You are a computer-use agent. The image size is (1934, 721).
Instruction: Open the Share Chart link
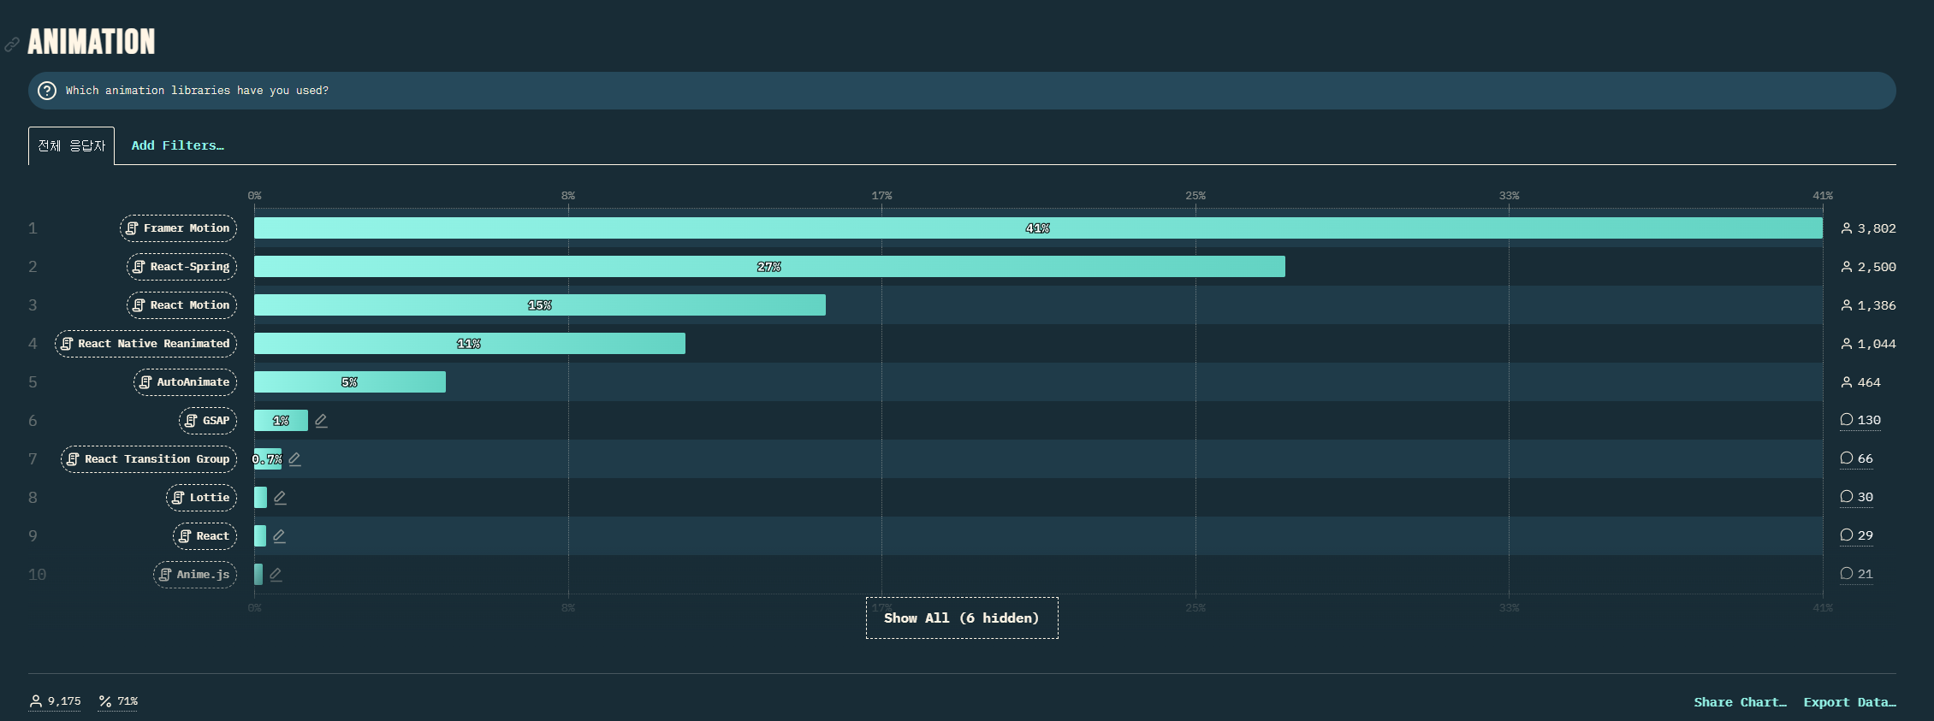click(1740, 702)
